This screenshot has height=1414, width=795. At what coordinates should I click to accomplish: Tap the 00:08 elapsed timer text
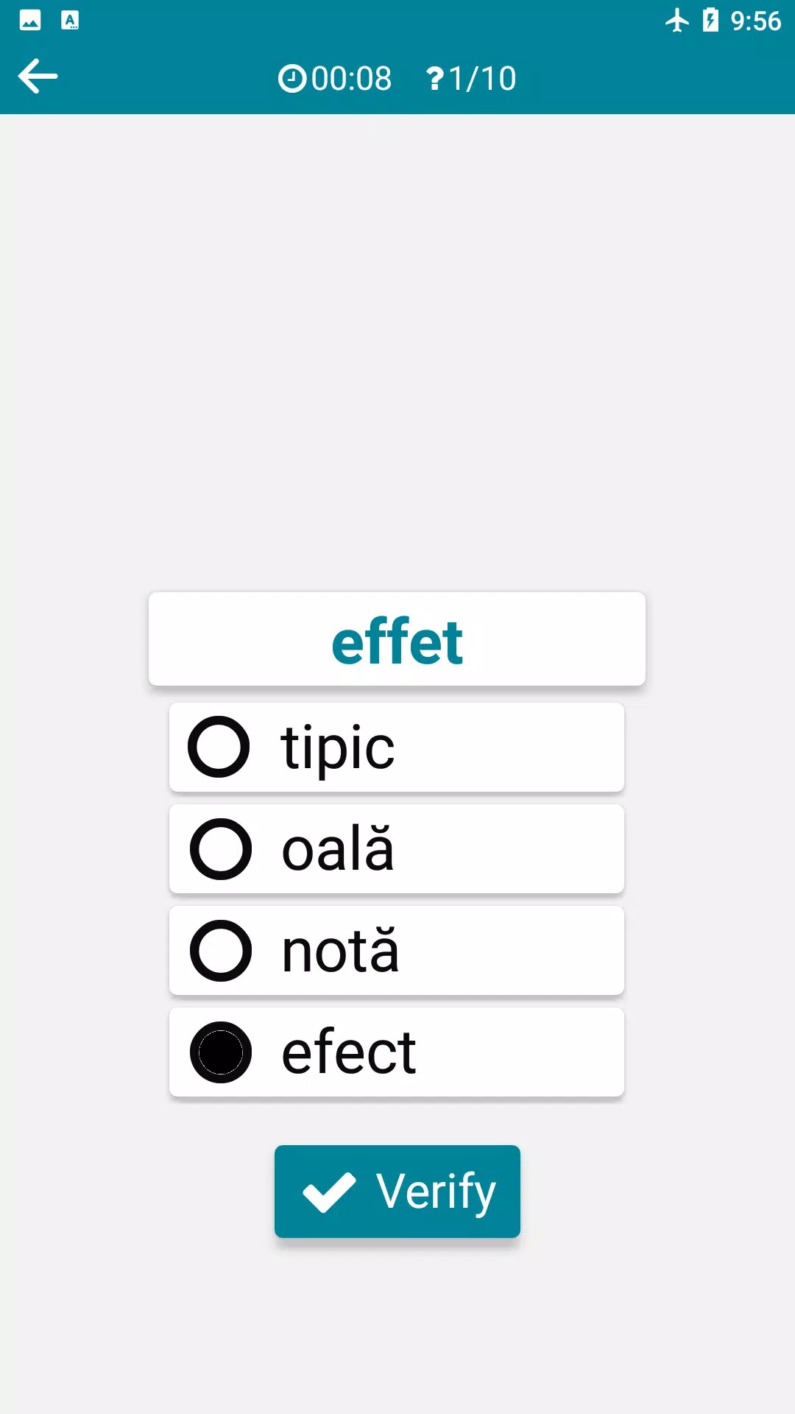pyautogui.click(x=351, y=79)
